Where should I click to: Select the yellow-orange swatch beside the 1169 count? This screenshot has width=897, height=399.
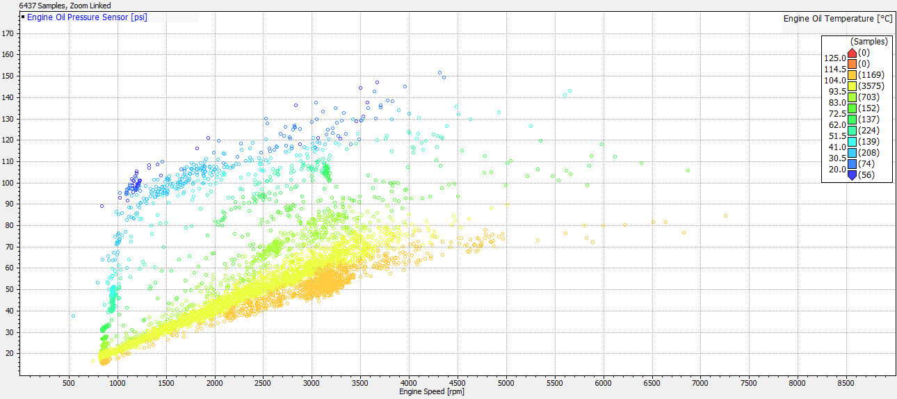pyautogui.click(x=852, y=75)
